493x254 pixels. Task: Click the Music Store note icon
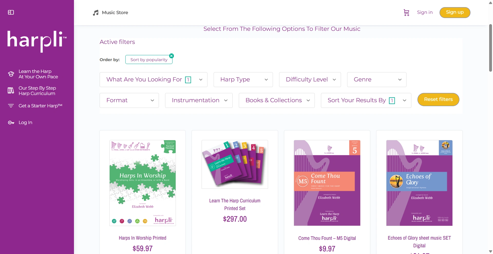[96, 13]
